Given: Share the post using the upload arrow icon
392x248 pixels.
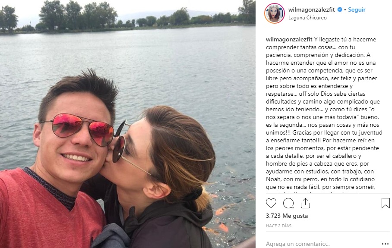Looking at the screenshot, I should tap(305, 203).
